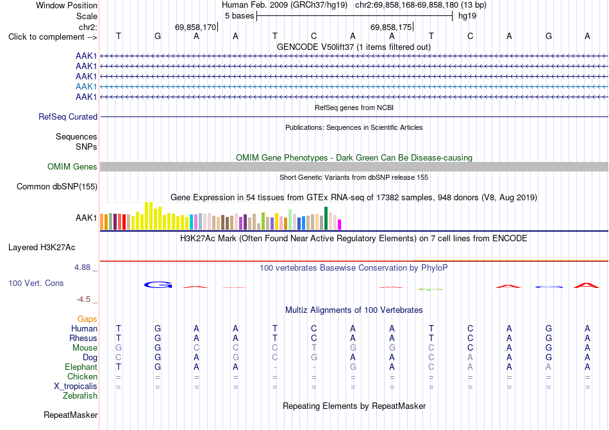Image resolution: width=609 pixels, height=430 pixels.
Task: Click the Sequences track label
Action: [76, 136]
